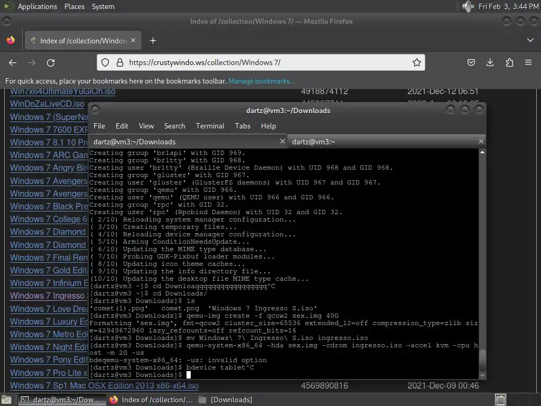This screenshot has height=406, width=541.
Task: Open terminal Help menu
Action: [268, 126]
